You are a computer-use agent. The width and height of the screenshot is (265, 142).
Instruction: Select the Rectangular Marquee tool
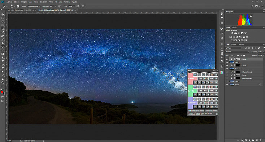coord(3,18)
